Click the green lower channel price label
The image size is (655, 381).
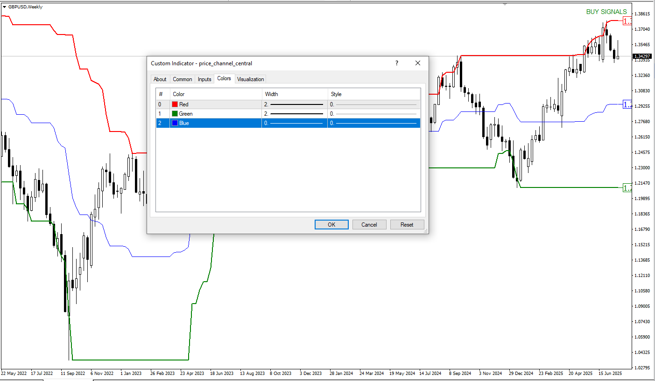coord(627,188)
